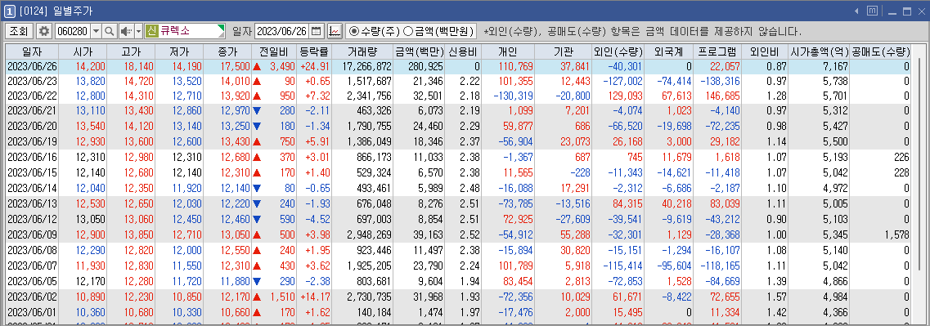This screenshot has height=326, width=930.
Task: Click the individual value 110,769
Action: (517, 66)
